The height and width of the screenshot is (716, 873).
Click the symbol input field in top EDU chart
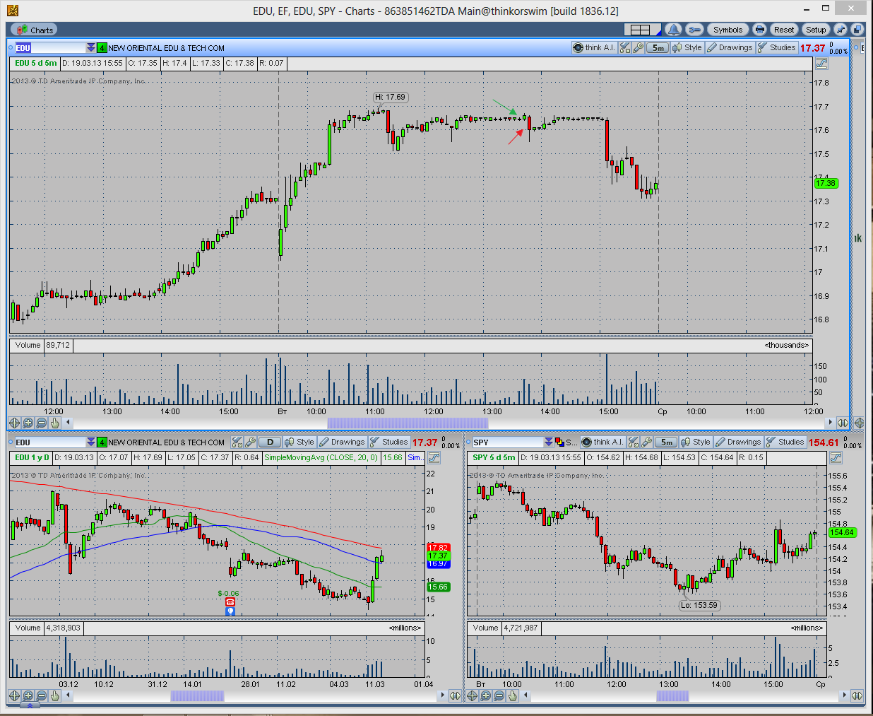click(x=50, y=48)
